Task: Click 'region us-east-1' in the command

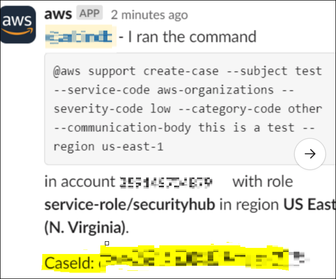Action: coord(108,146)
